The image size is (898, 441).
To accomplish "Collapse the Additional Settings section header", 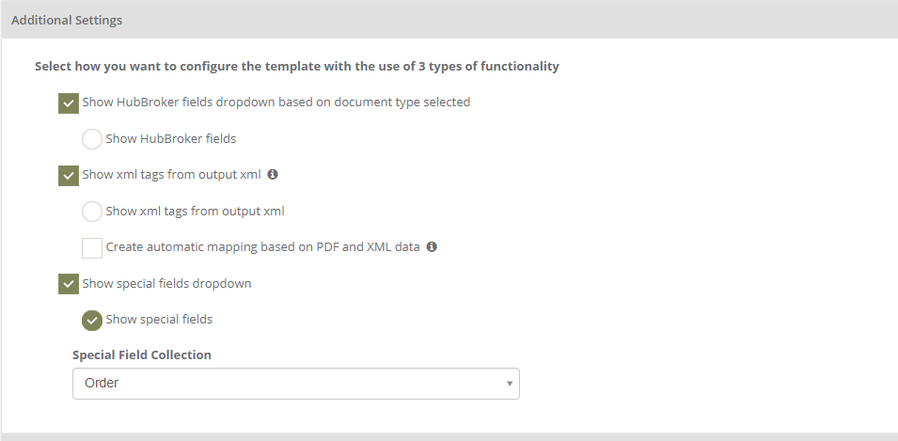I will 449,20.
